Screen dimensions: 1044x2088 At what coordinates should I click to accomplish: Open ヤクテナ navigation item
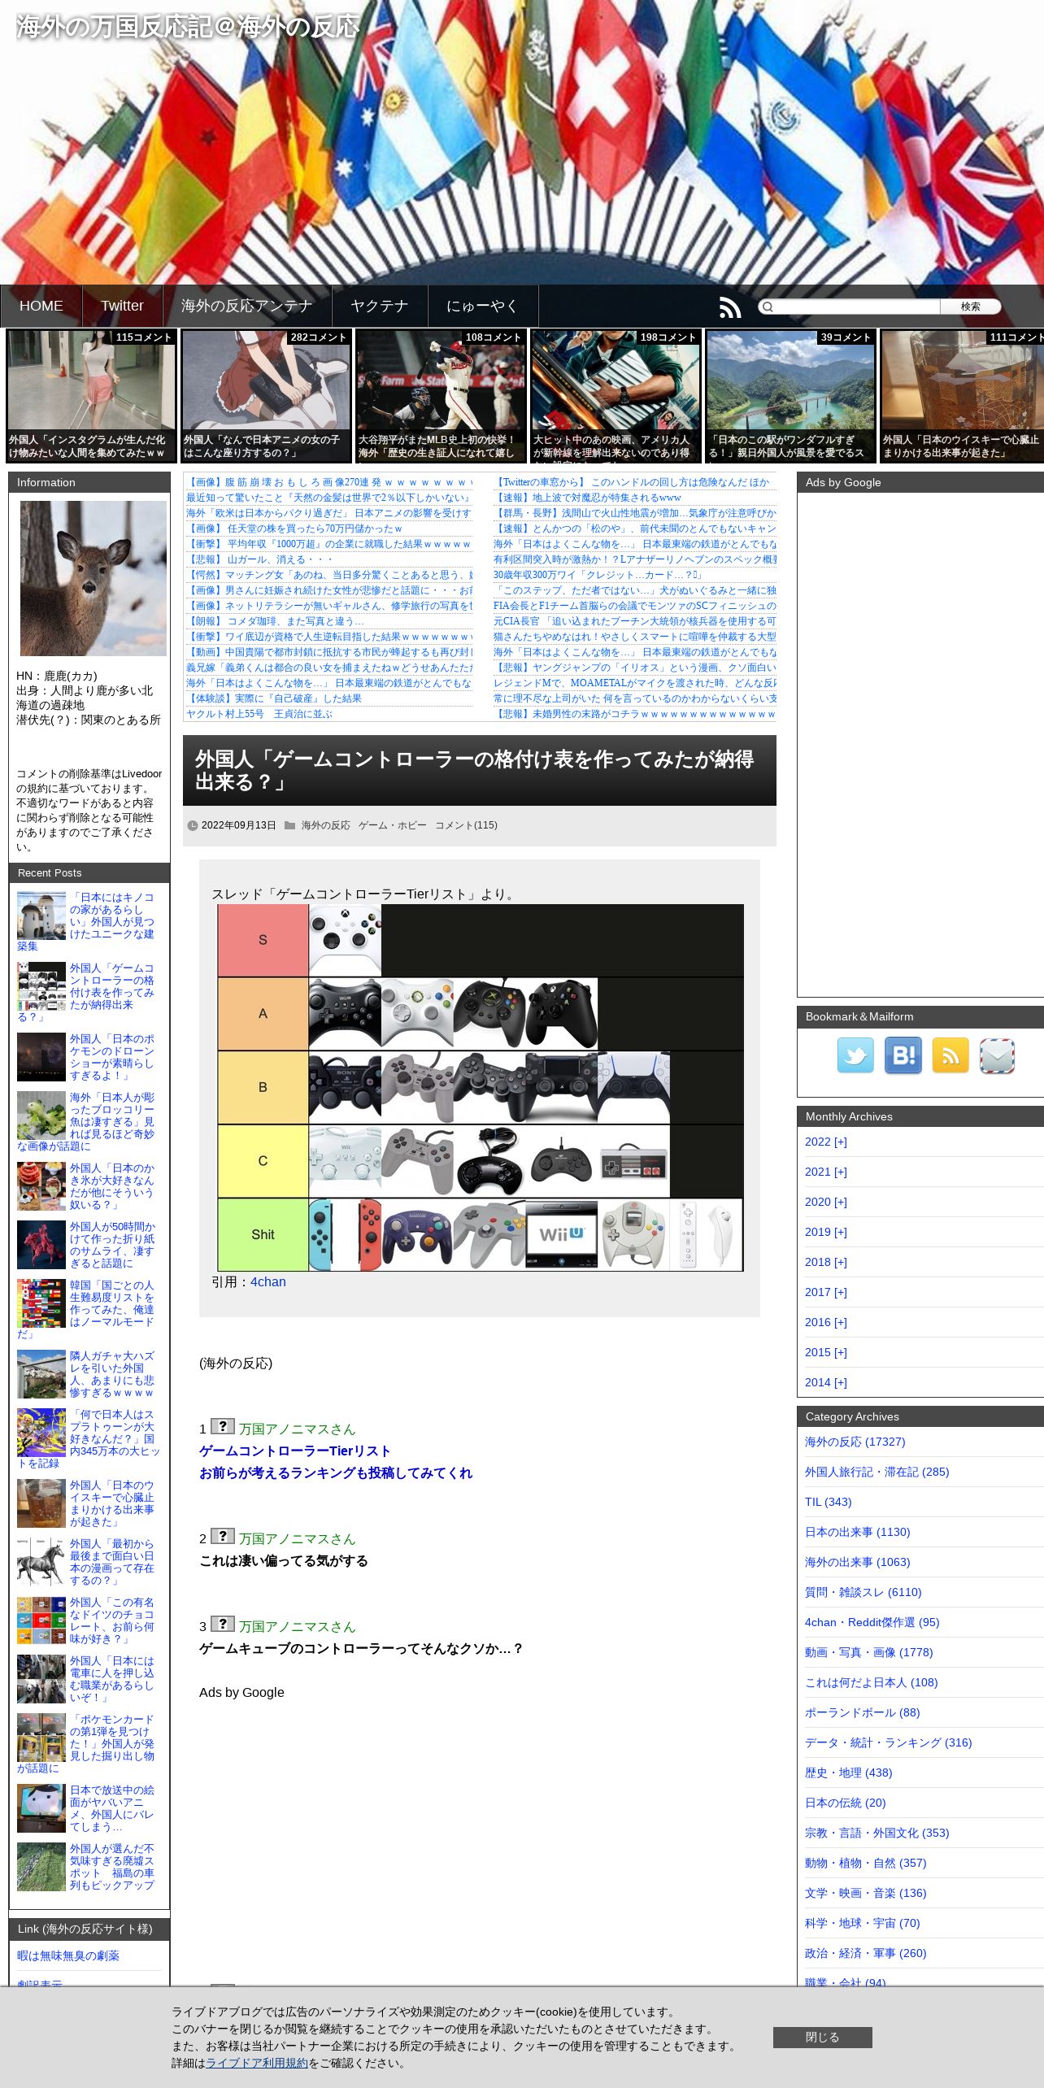(380, 306)
